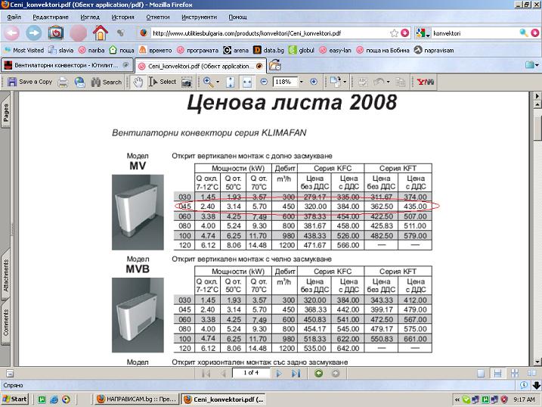Open the Pages side panel
542x407 pixels.
[x=6, y=113]
